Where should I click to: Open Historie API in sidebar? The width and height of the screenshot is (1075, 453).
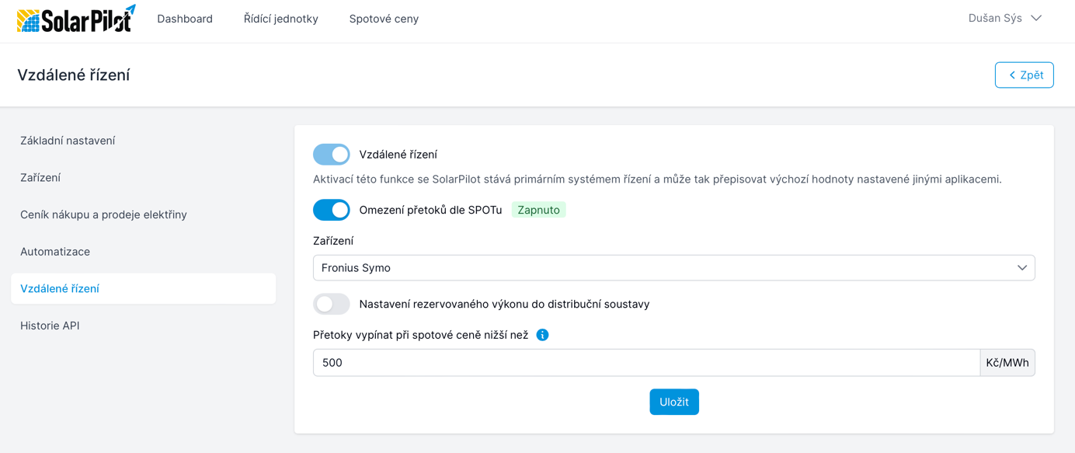pyautogui.click(x=50, y=326)
